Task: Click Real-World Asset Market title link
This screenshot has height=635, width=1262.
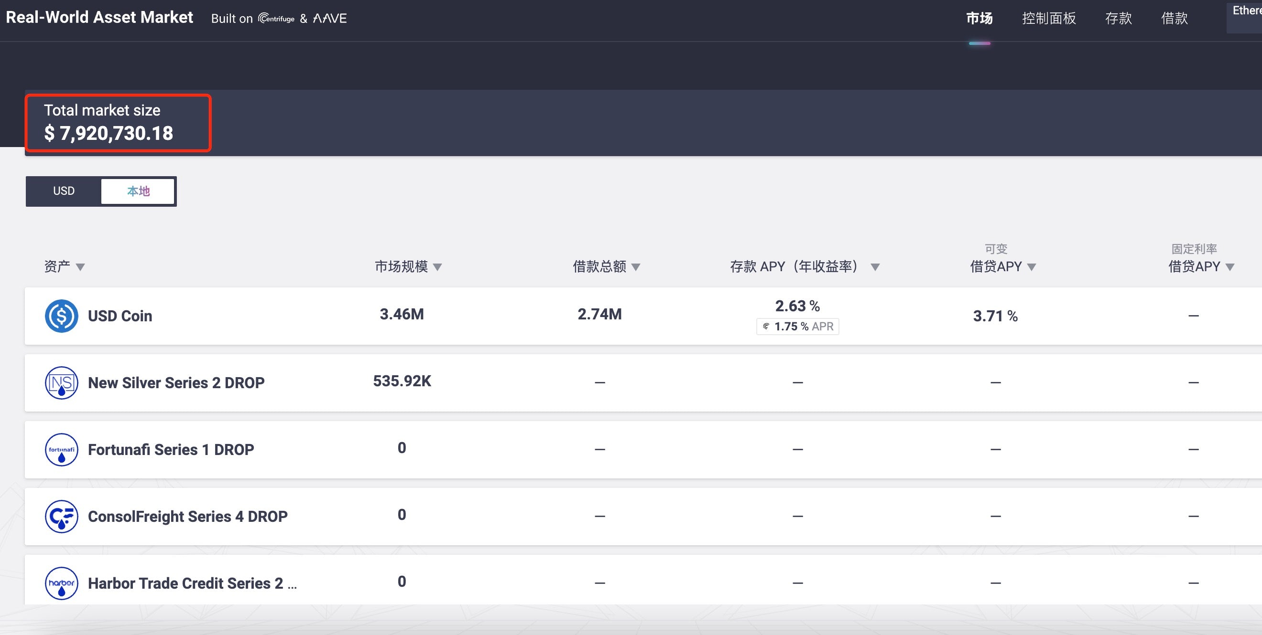Action: 99,18
